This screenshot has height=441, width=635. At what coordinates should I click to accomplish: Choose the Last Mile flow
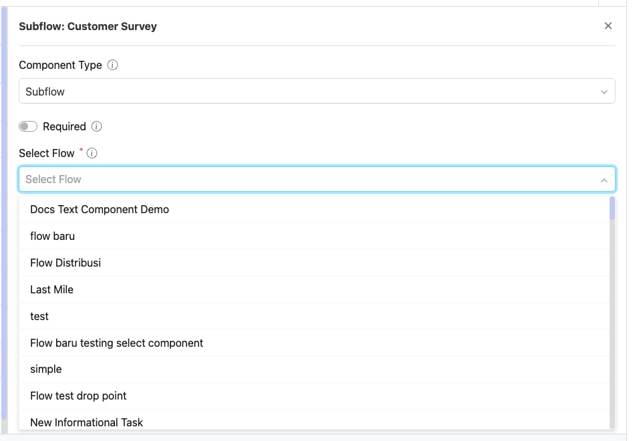tap(314, 289)
